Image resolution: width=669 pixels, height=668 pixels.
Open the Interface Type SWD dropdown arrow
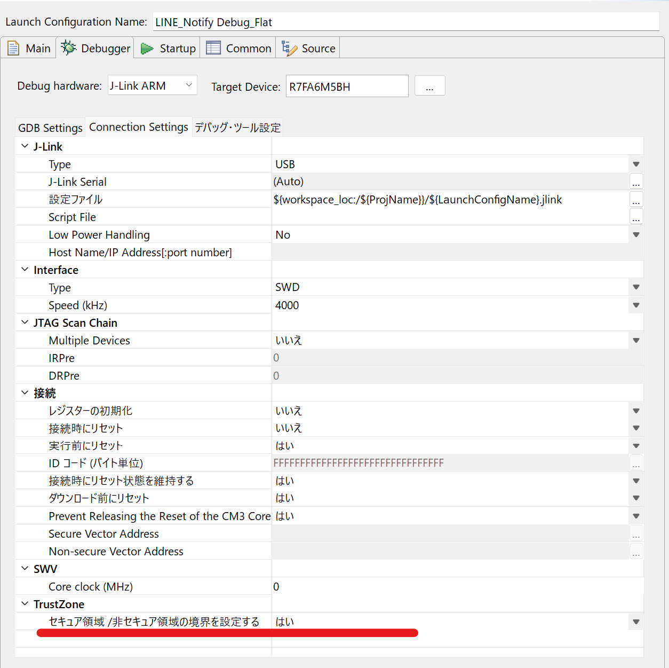tap(636, 287)
